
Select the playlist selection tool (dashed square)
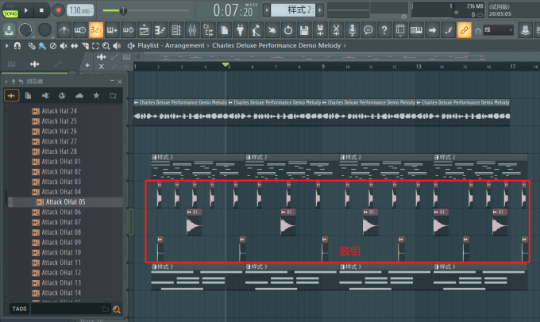[95, 46]
